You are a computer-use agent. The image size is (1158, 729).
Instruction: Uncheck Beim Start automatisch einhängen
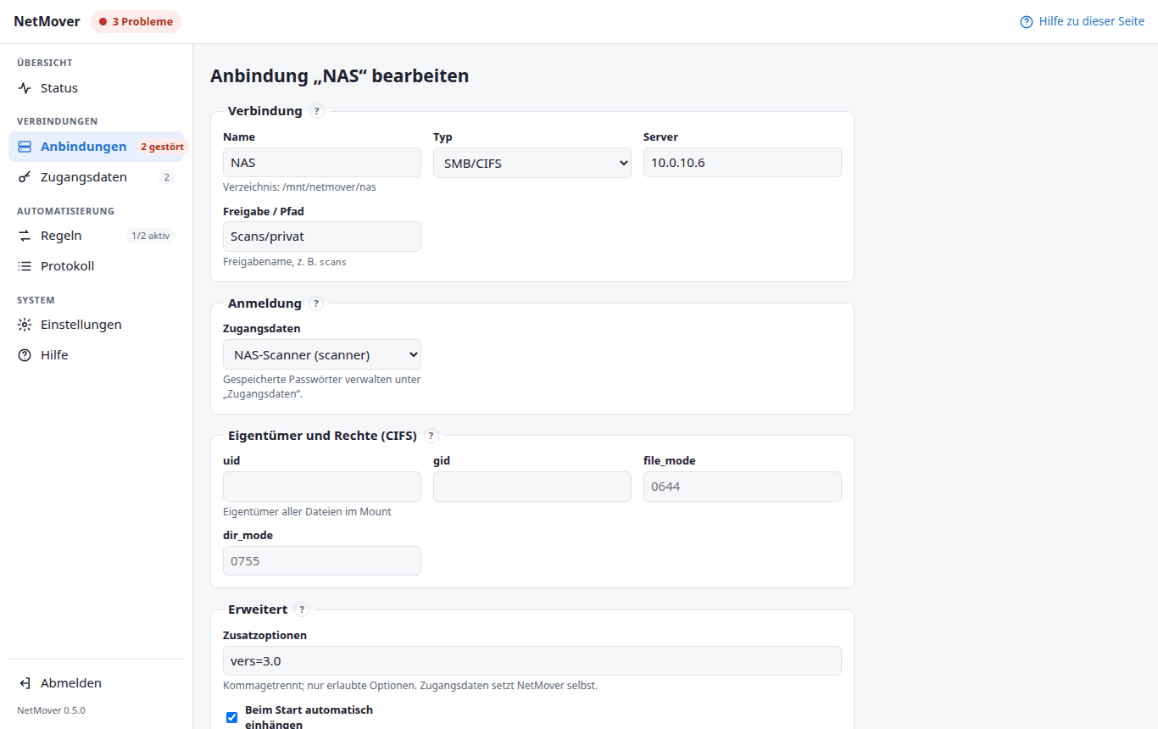tap(231, 717)
